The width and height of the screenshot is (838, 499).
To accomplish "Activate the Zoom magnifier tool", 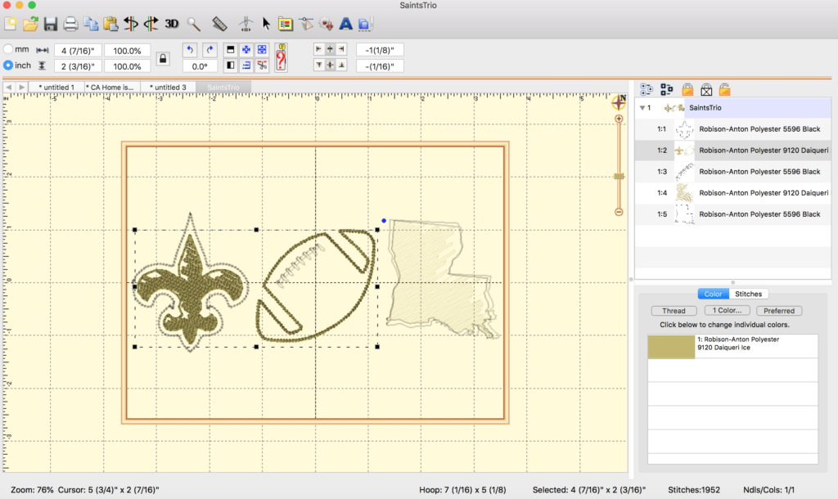I will [x=193, y=24].
